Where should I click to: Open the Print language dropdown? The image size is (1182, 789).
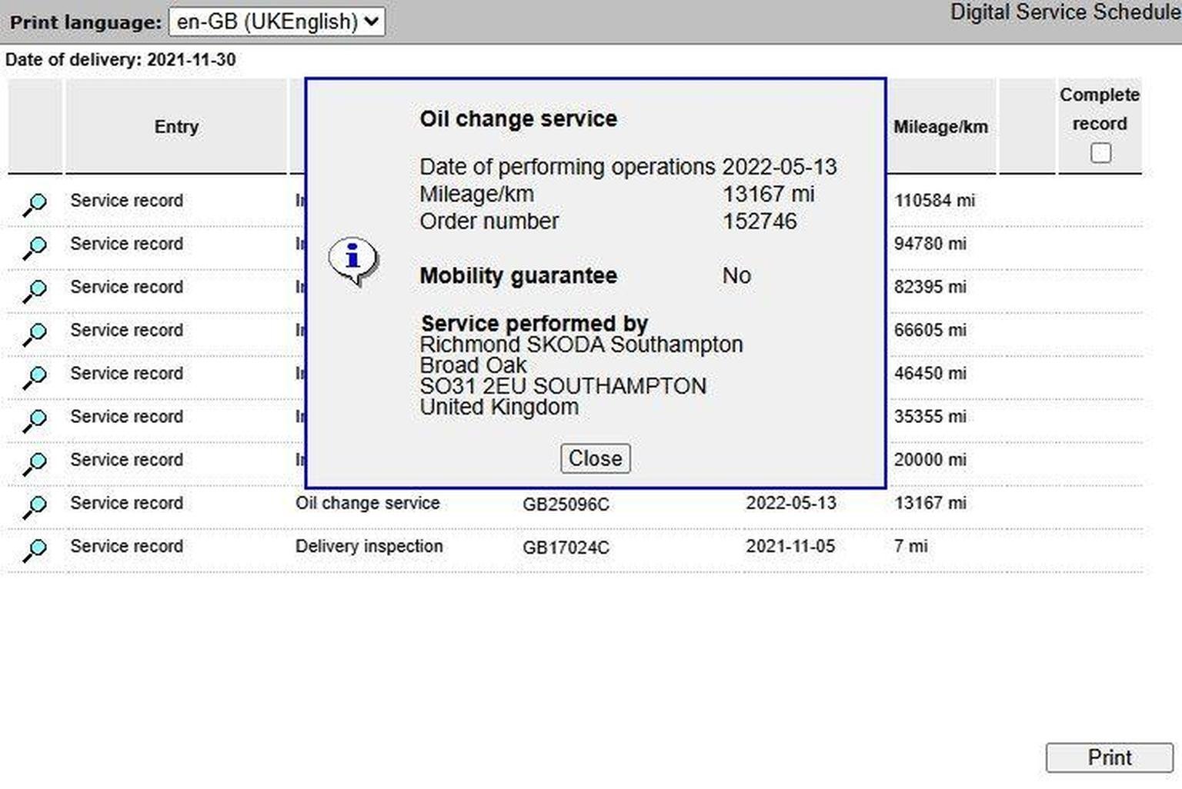[x=277, y=22]
